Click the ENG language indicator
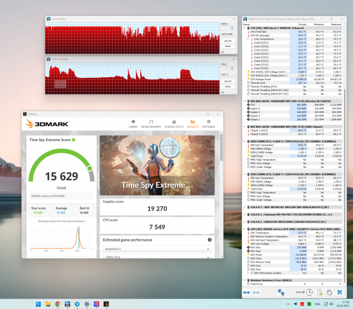 (x=317, y=304)
